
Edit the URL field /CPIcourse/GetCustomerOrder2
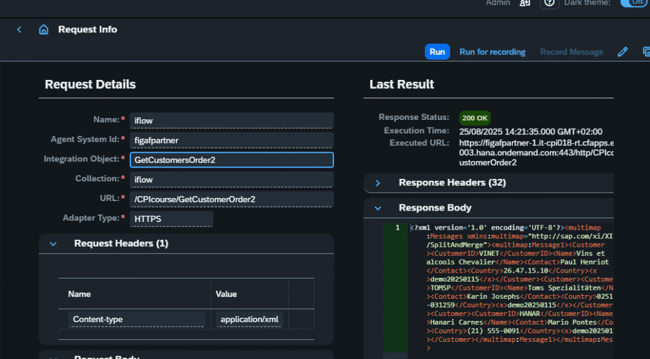coord(232,199)
